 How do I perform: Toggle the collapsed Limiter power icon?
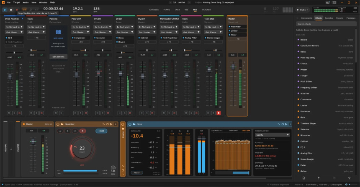click(x=123, y=124)
